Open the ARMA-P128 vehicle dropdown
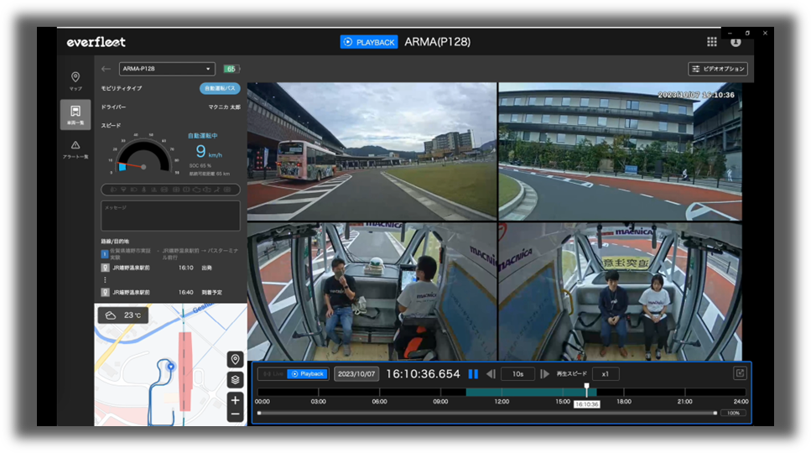811x453 pixels. coord(167,69)
